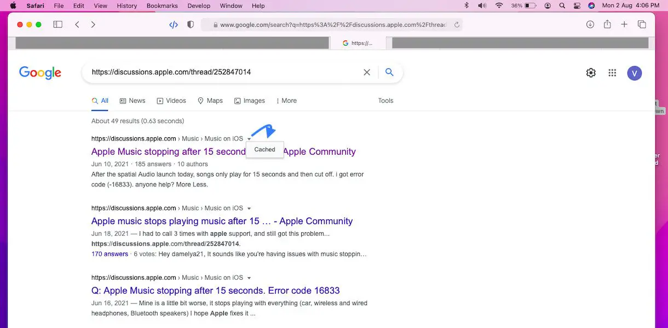Open 'Apple music stops playing music' result
Image resolution: width=668 pixels, height=328 pixels.
pyautogui.click(x=222, y=221)
